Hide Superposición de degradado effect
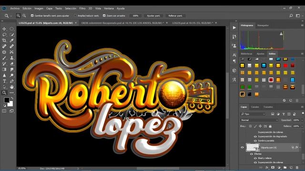This screenshot has height=171, width=305. (x=255, y=136)
